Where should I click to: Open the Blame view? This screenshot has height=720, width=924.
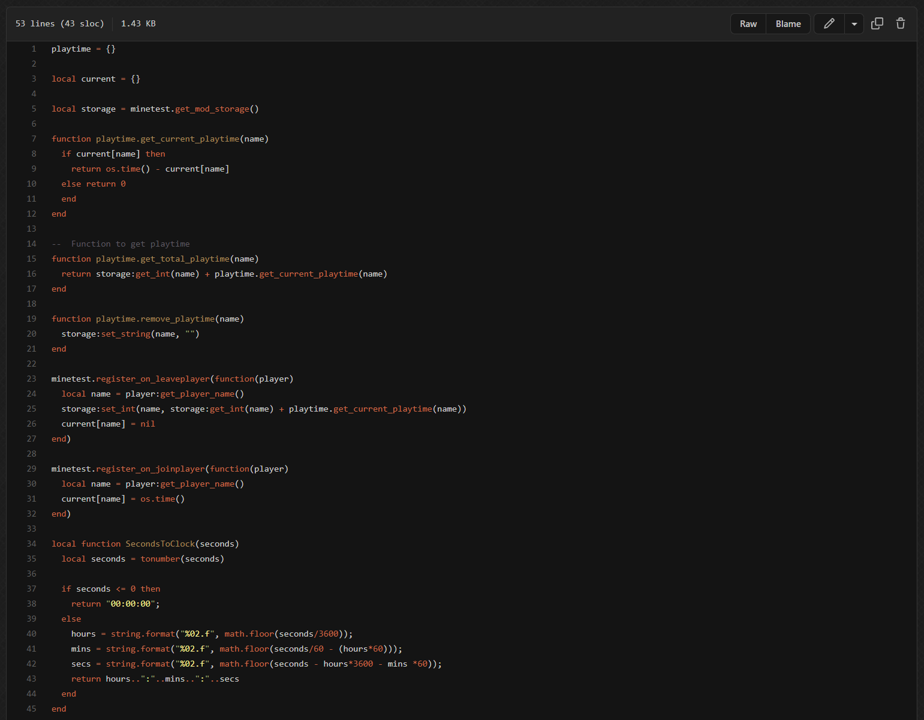tap(788, 24)
